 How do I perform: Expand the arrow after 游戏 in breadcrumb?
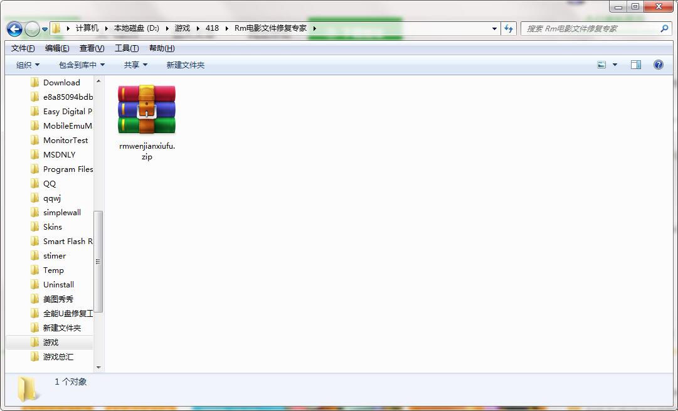[x=198, y=29]
